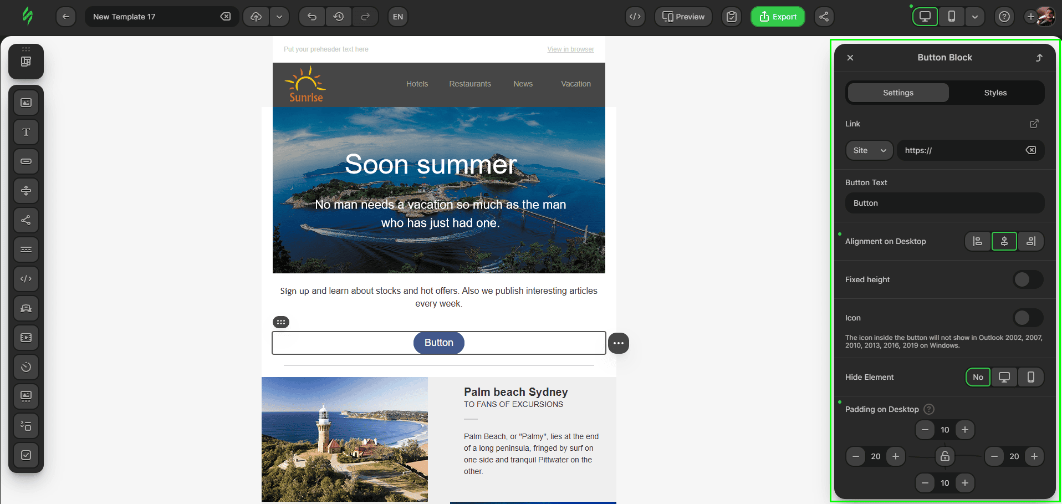This screenshot has width=1062, height=504.
Task: Click the share icon in top toolbar
Action: (x=824, y=17)
